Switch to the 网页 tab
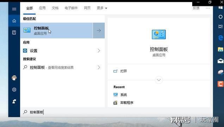Screen dimensions: 224x127 pos(87,8)
